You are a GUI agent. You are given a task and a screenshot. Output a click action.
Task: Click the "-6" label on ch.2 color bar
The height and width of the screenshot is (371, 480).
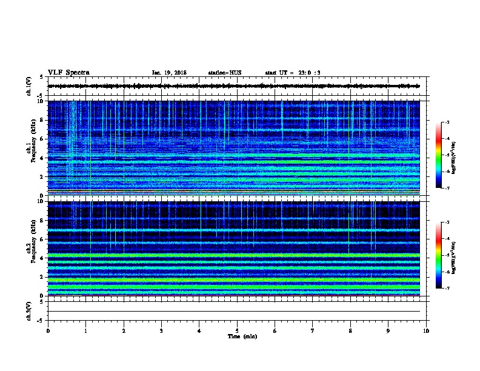click(447, 272)
